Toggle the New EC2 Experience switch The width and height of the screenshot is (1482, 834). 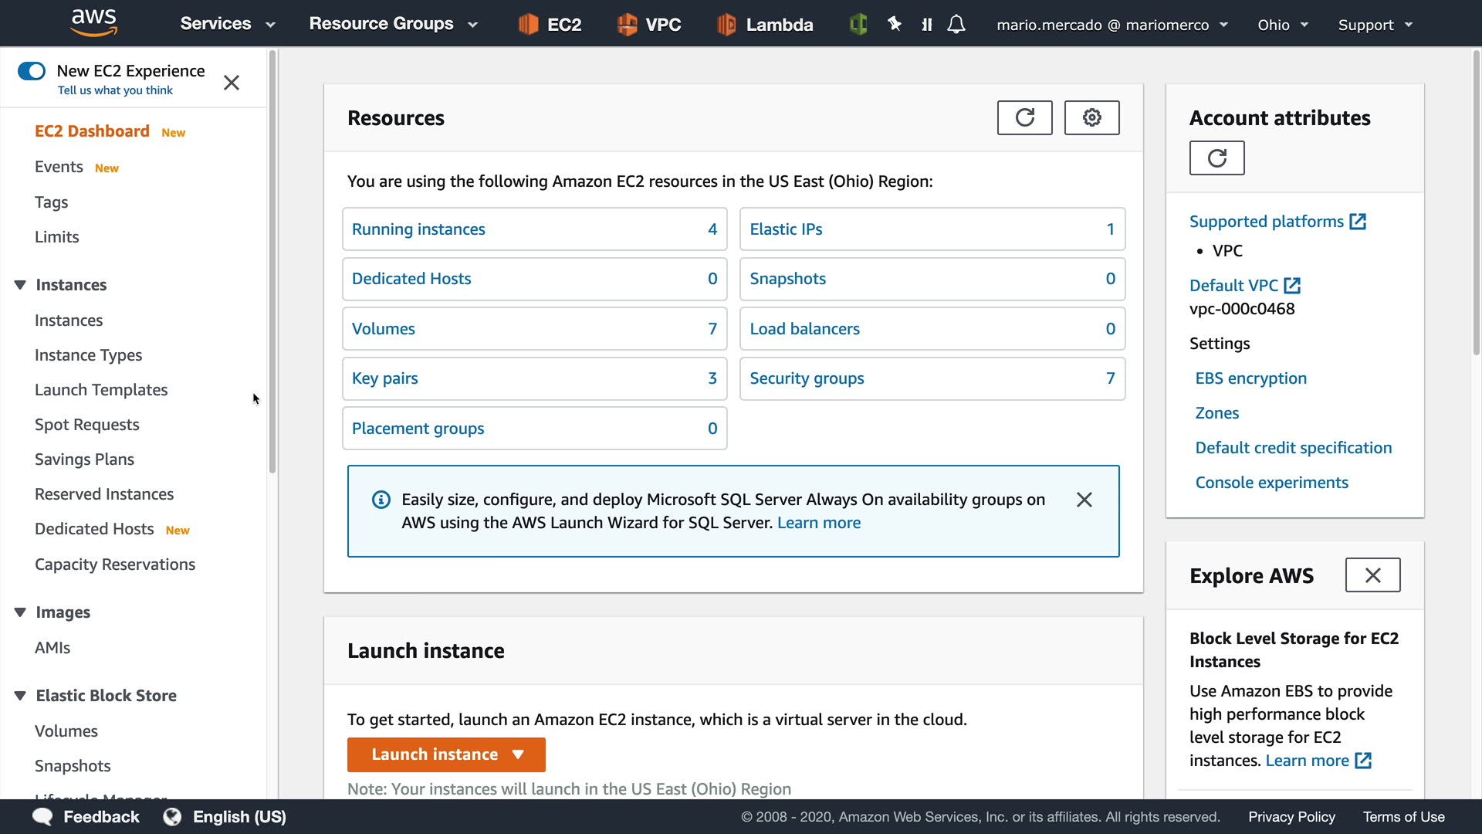tap(32, 71)
